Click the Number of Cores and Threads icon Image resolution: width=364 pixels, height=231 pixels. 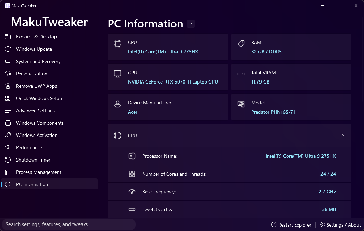pos(132,174)
